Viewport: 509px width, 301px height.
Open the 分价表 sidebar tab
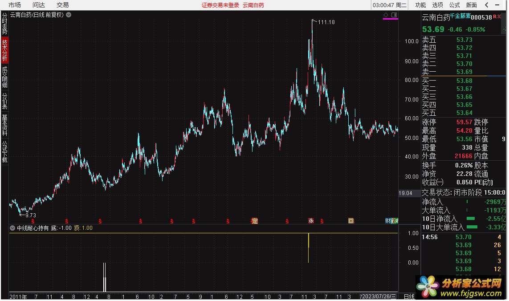(x=4, y=101)
